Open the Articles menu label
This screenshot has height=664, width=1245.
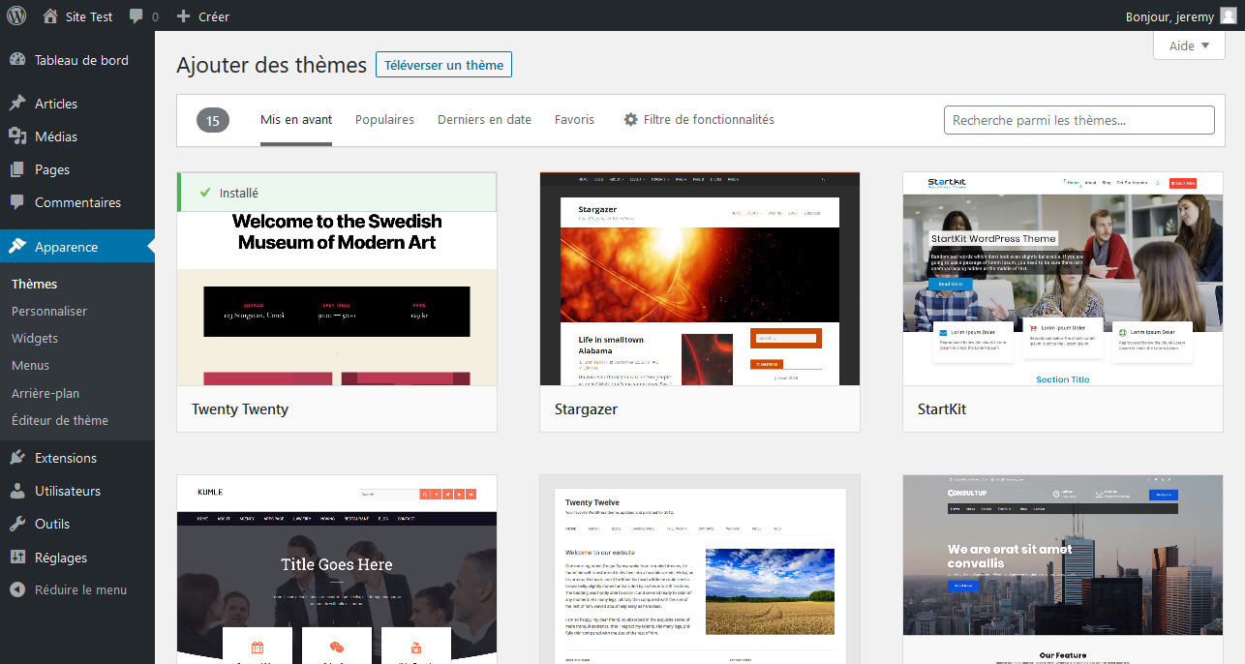[56, 104]
